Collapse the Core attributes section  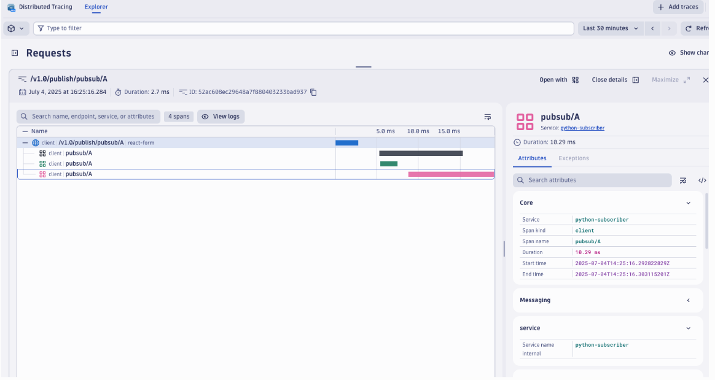(x=688, y=203)
